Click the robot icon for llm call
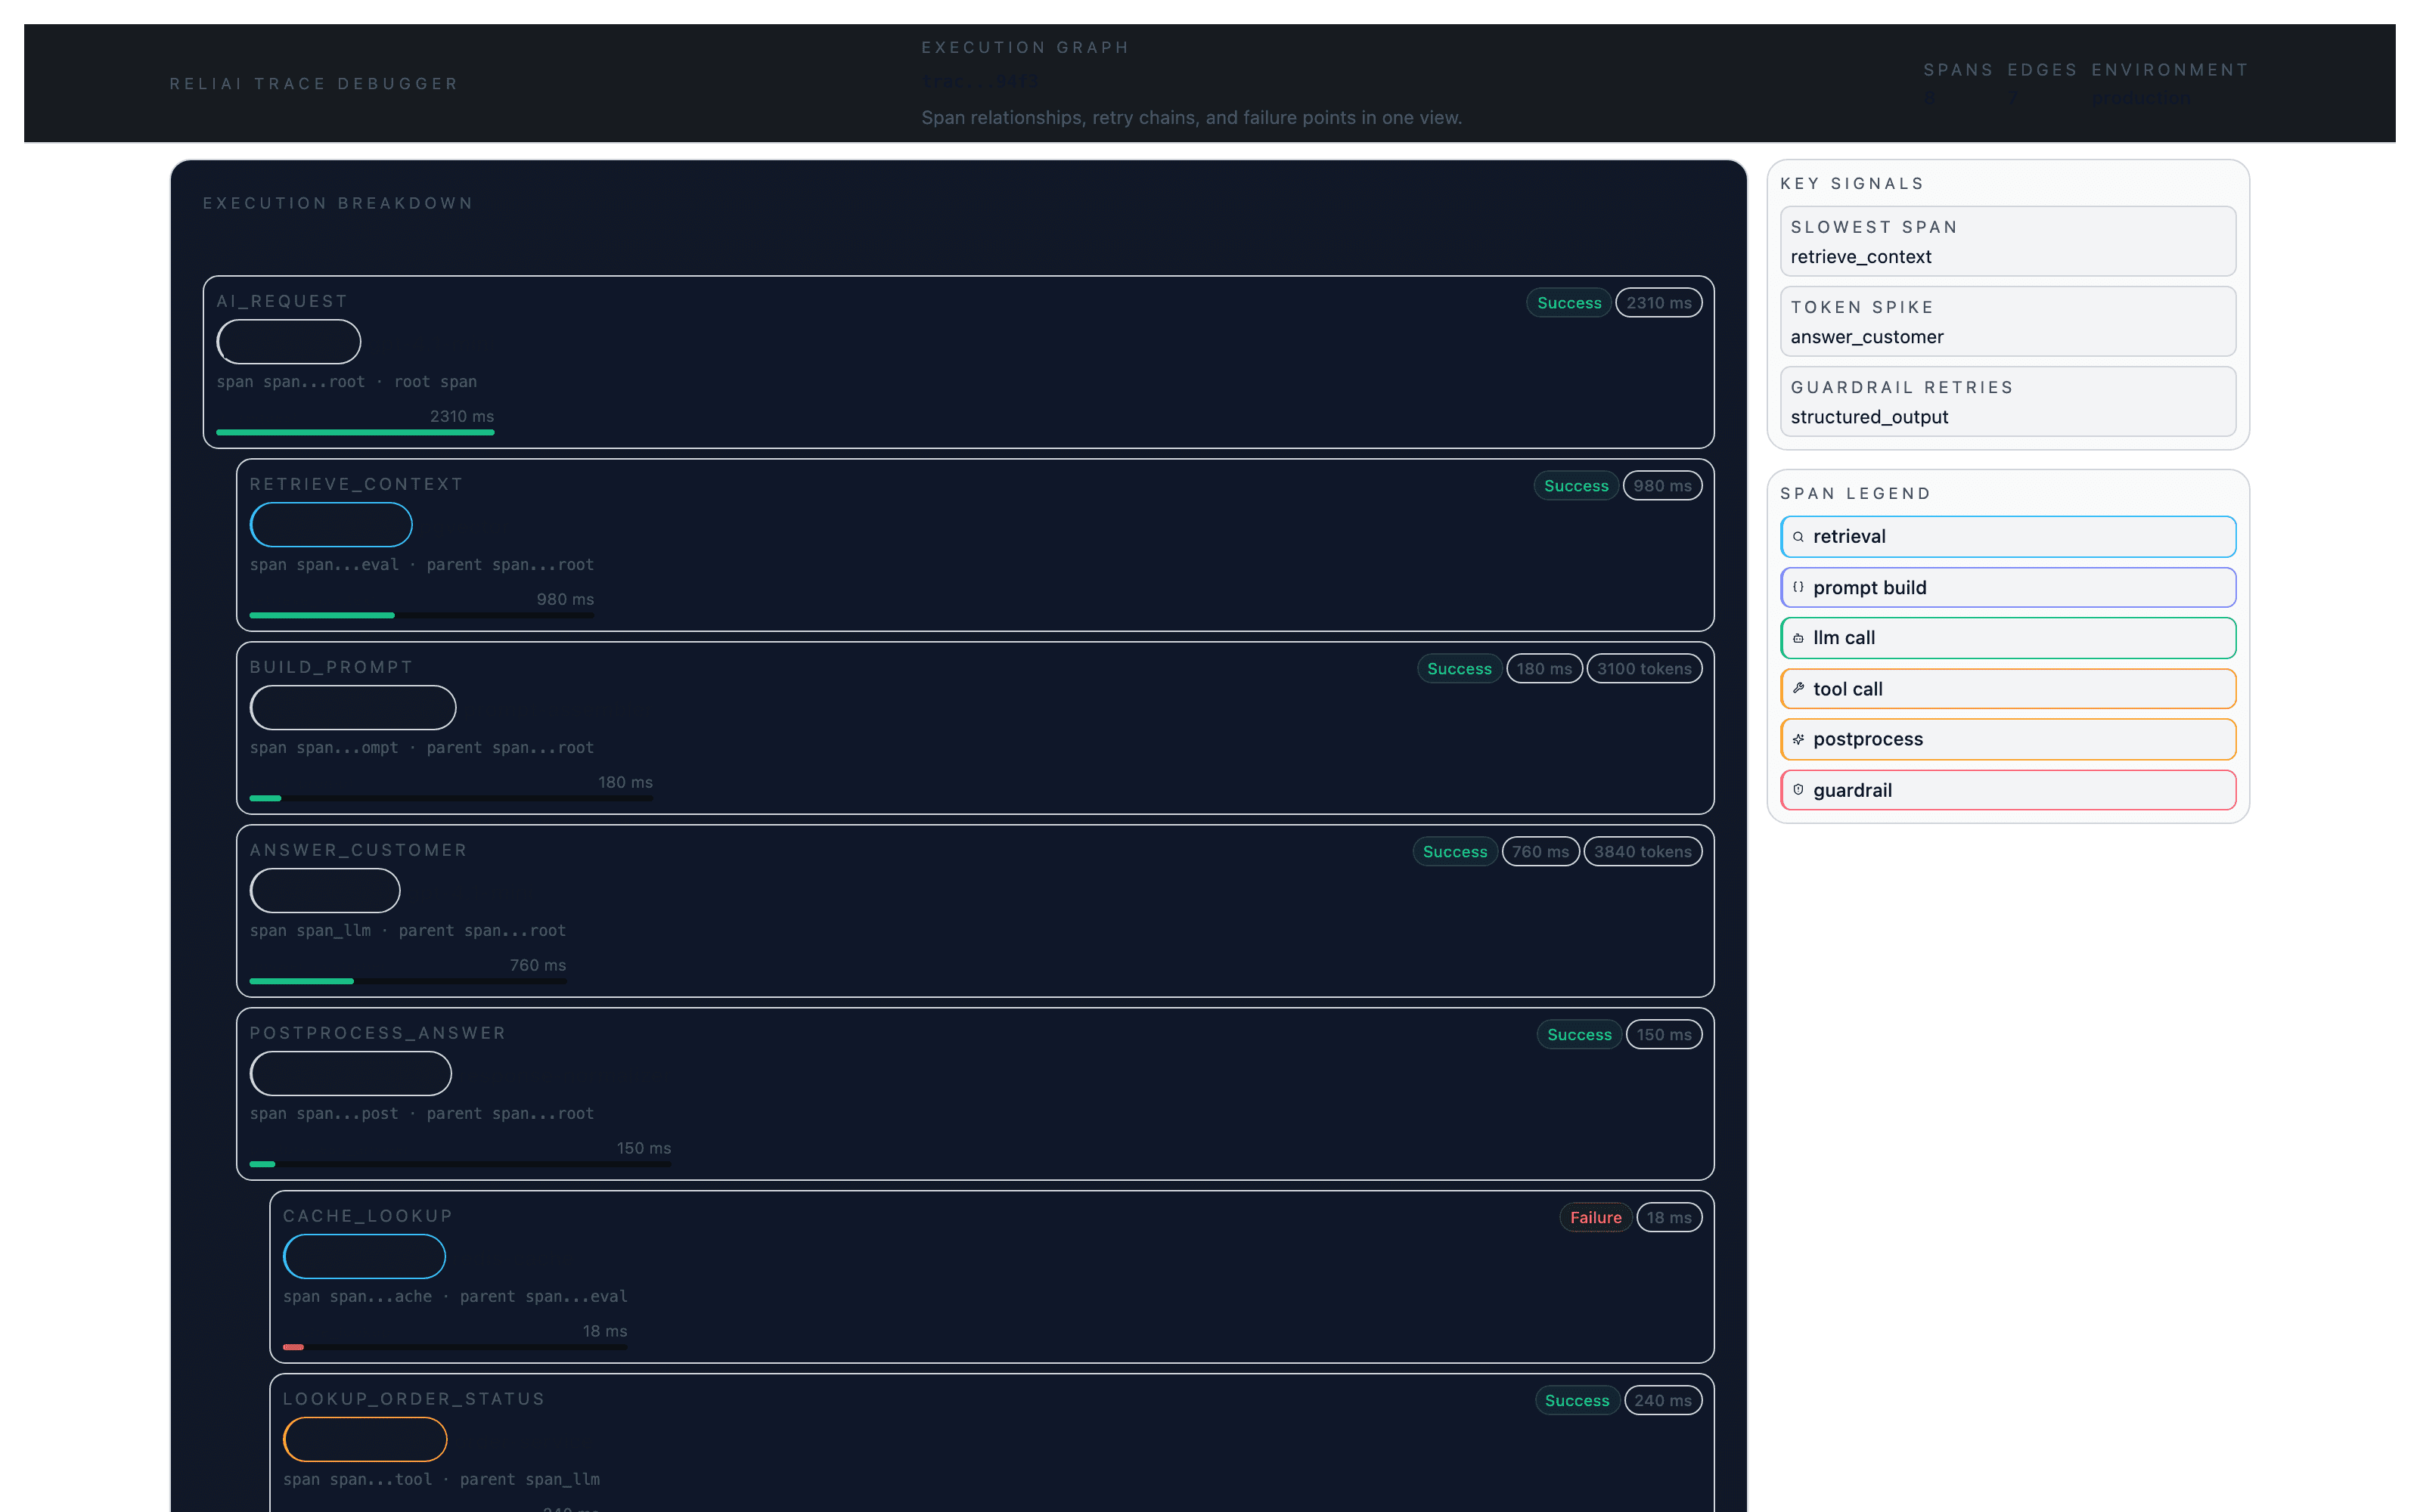Screen dimensions: 2420x1512 click(x=1798, y=638)
